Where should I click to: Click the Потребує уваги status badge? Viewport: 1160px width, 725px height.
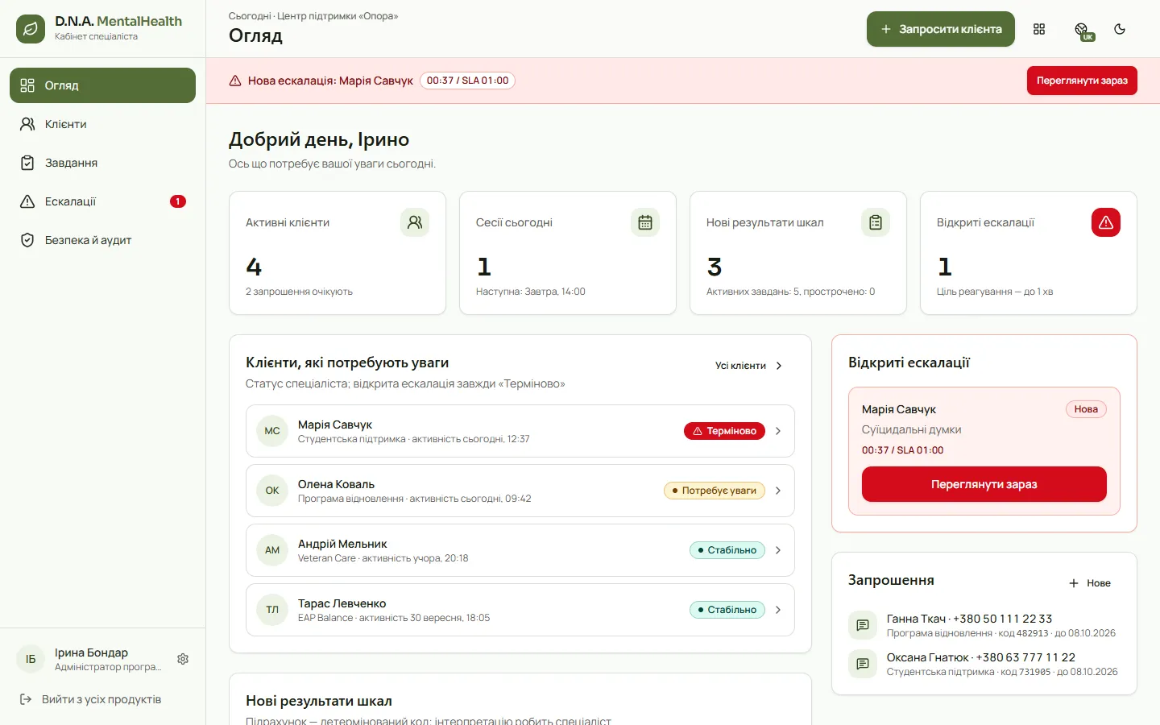[715, 491]
